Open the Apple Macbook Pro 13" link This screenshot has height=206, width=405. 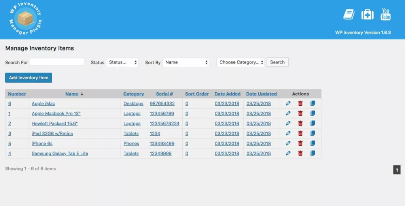(x=56, y=113)
